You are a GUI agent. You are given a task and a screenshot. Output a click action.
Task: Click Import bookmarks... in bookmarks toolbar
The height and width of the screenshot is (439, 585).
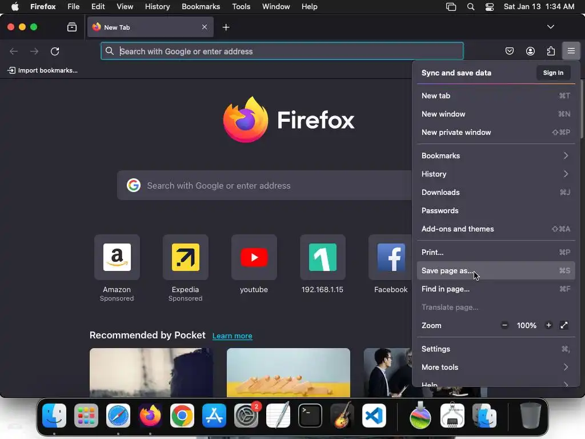tap(42, 70)
